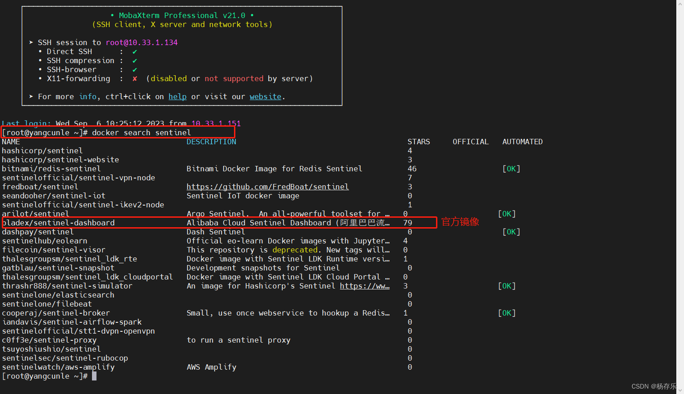Select sentinelwatch/aws-amplify entry
The height and width of the screenshot is (394, 684).
58,367
